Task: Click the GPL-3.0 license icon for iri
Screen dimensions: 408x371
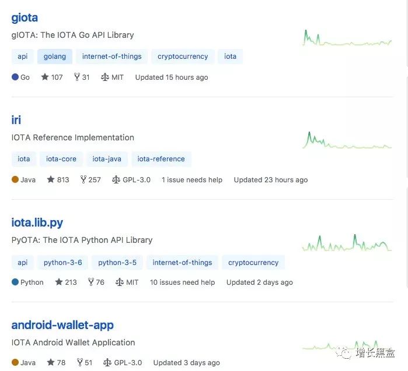Action: click(x=116, y=179)
